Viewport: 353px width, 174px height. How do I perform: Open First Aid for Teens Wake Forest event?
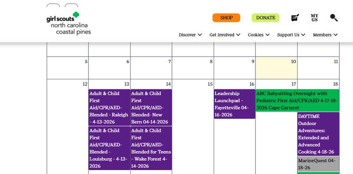(x=151, y=148)
